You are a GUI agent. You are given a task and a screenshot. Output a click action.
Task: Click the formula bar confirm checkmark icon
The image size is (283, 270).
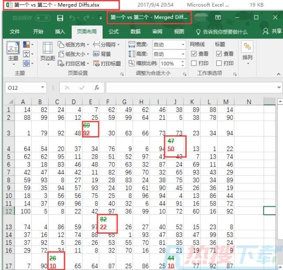(82, 87)
